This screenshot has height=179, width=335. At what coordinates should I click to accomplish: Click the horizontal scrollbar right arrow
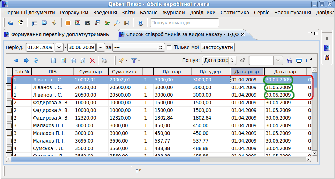(308, 159)
